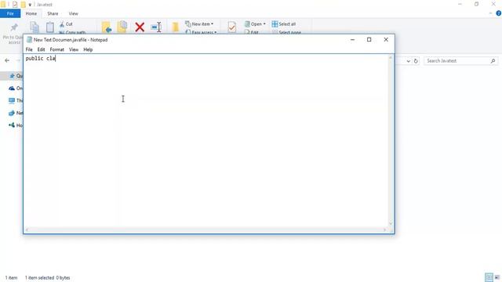The image size is (502, 282).
Task: Switch to the Home ribbon tab in Explorer
Action: [31, 13]
